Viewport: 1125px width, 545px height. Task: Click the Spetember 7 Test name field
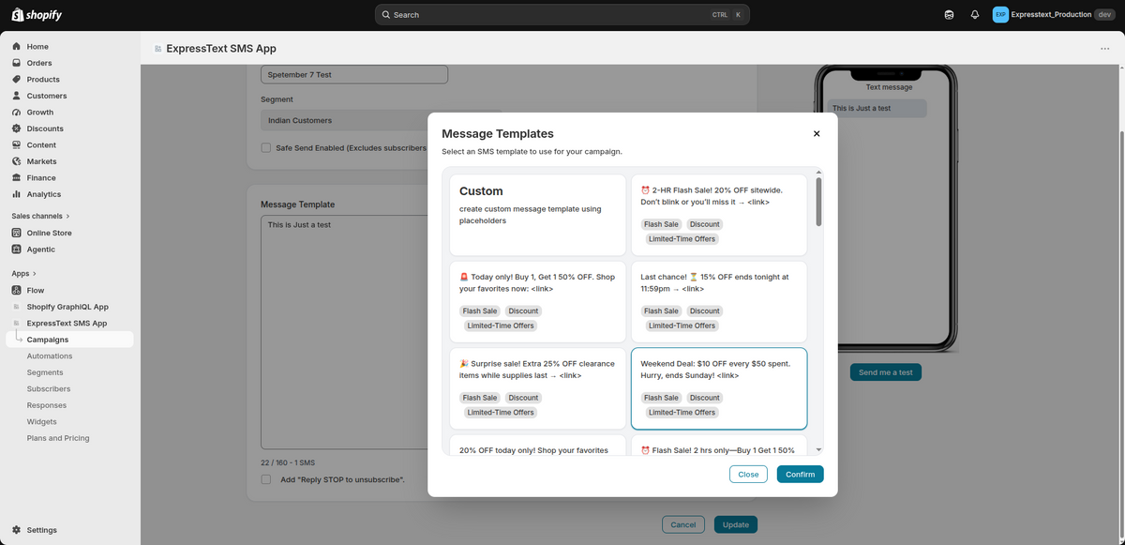pos(354,74)
